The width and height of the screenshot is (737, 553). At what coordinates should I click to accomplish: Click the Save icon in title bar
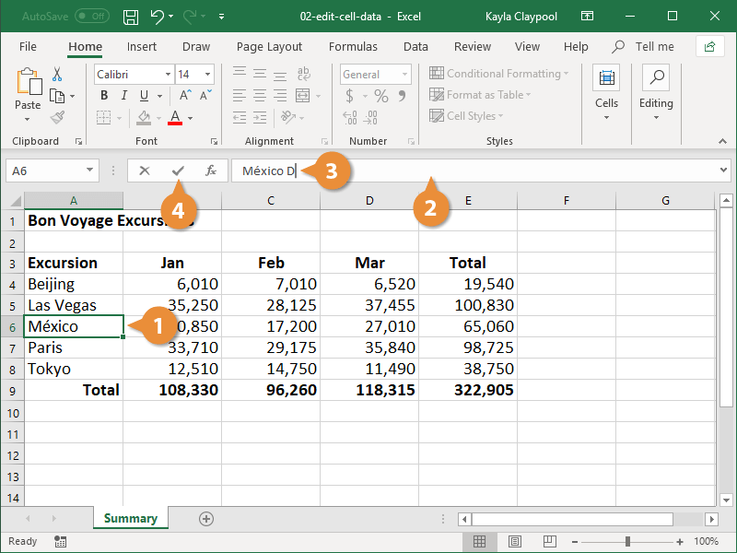pyautogui.click(x=131, y=17)
